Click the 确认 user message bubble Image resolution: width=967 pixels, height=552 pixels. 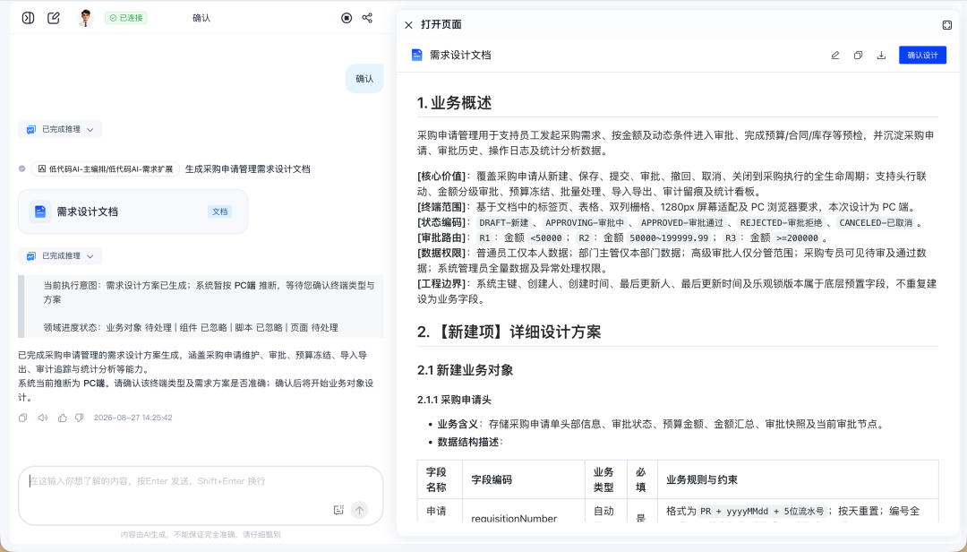tap(364, 79)
